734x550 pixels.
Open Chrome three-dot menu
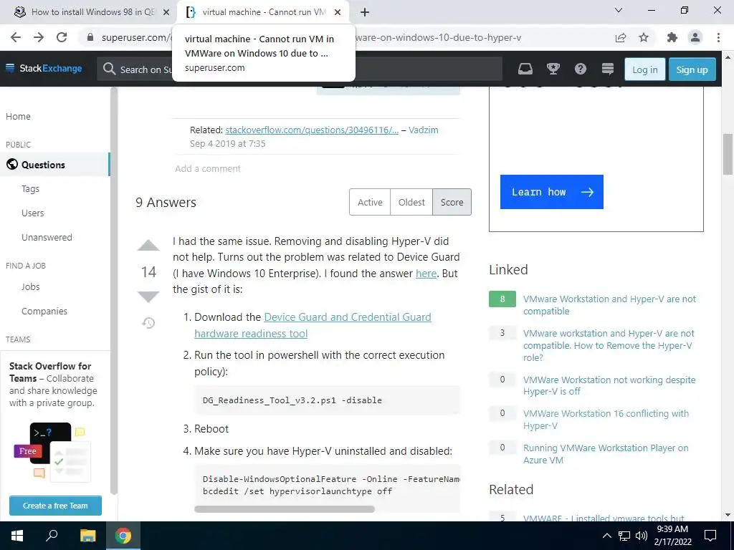click(x=718, y=37)
